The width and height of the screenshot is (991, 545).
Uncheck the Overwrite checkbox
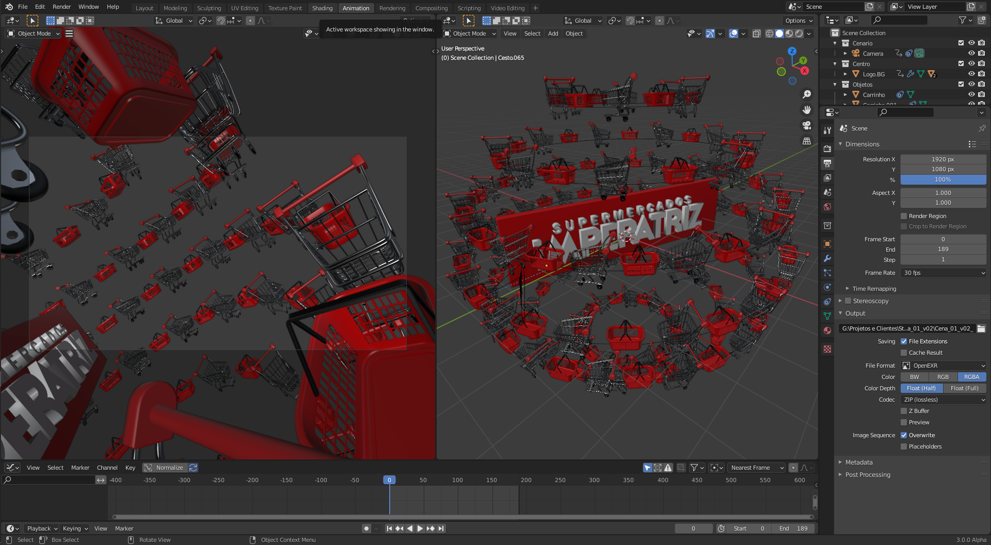point(904,435)
